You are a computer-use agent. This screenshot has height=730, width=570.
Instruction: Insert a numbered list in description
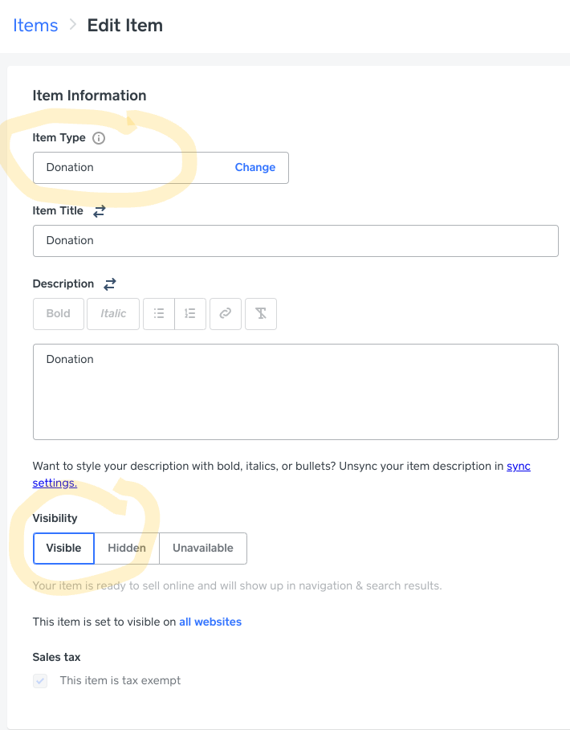pos(190,314)
